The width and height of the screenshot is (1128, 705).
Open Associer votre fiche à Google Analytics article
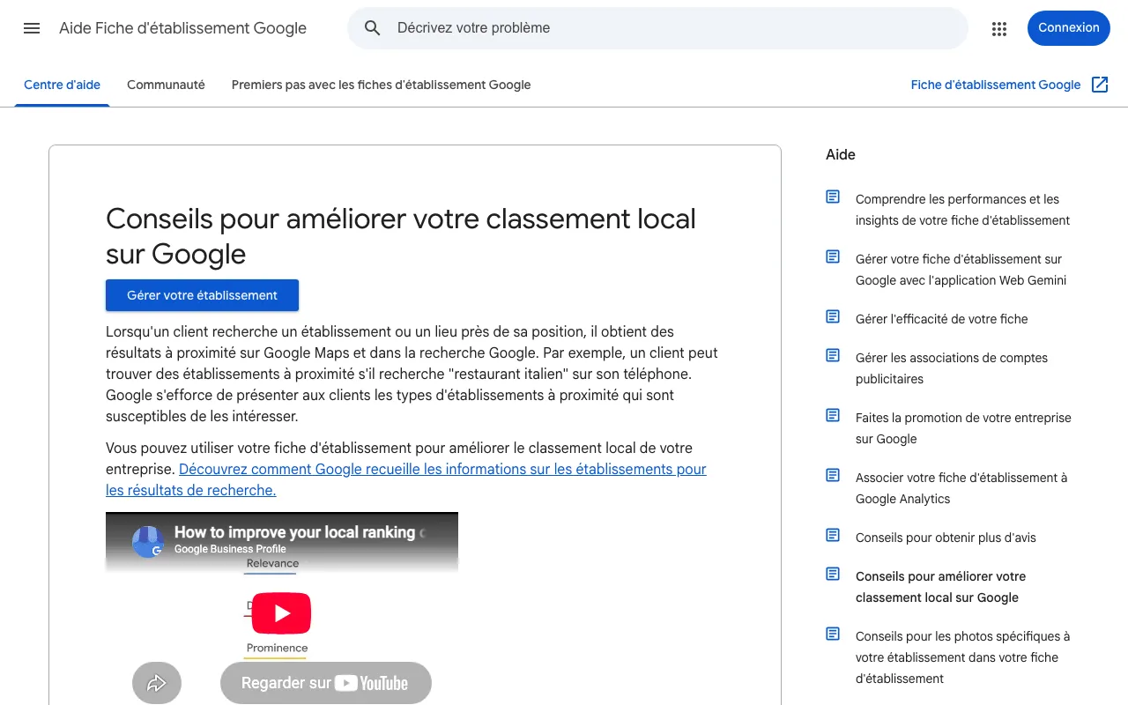coord(961,488)
